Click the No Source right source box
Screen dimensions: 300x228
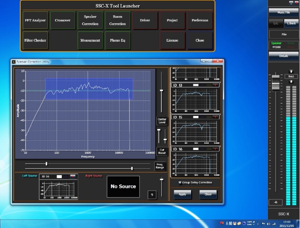123,187
